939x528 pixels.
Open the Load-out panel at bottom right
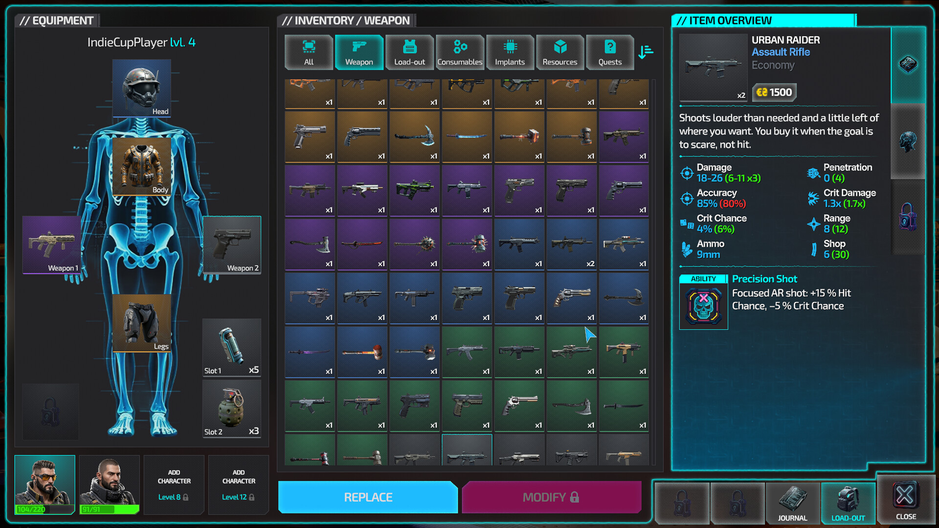click(849, 503)
